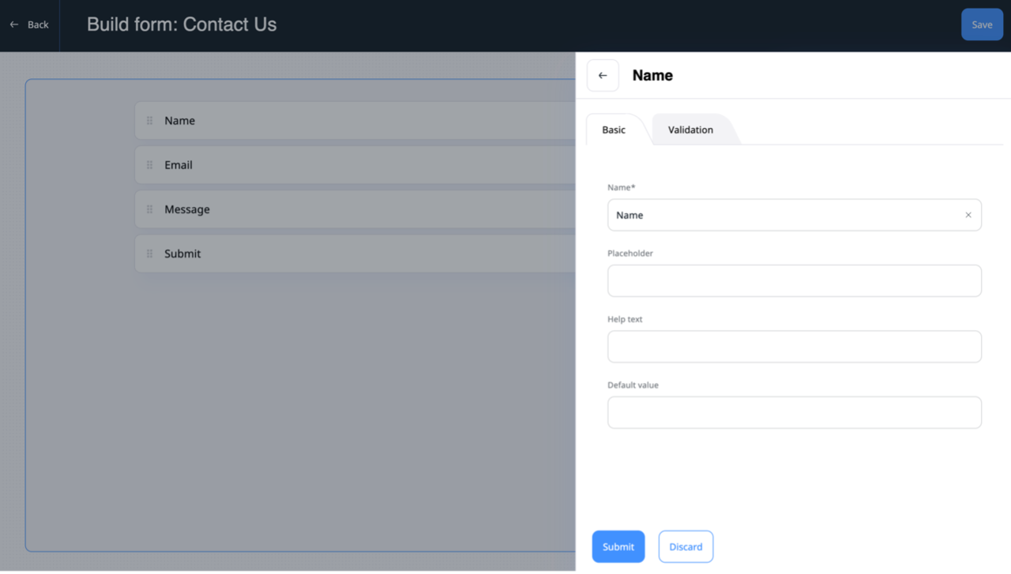Clear the Name input with the X icon

968,215
